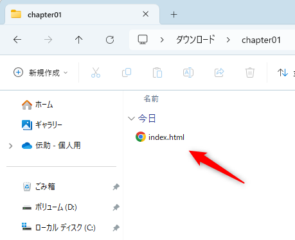Open ボリューム (D:) drive
The width and height of the screenshot is (295, 240).
[49, 207]
